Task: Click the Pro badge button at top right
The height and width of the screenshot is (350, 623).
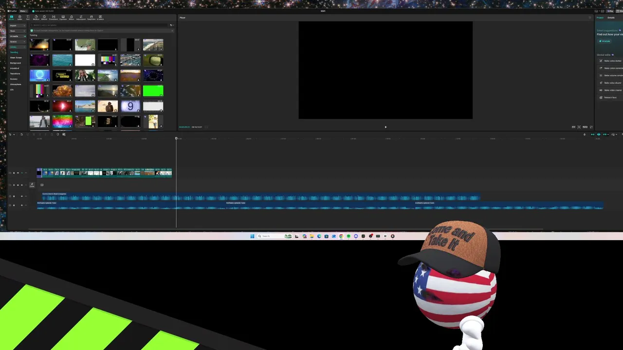Action: [610, 11]
